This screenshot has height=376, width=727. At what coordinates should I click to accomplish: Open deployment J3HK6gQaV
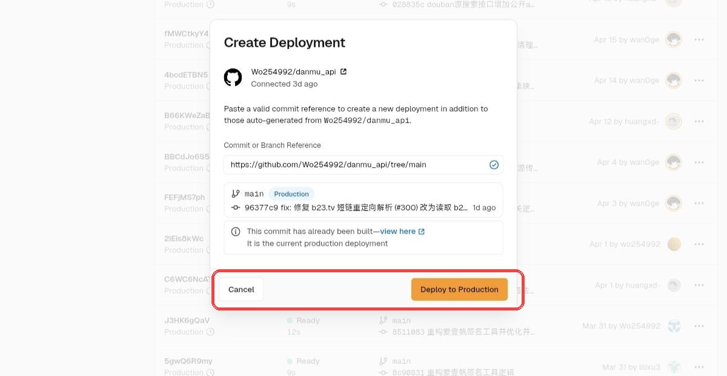coord(187,320)
